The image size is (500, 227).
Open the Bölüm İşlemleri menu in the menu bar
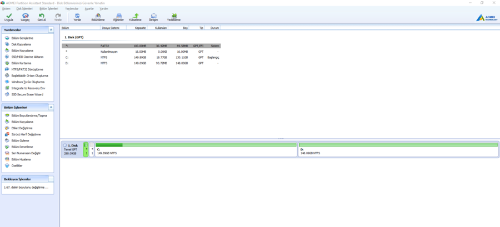pos(48,8)
